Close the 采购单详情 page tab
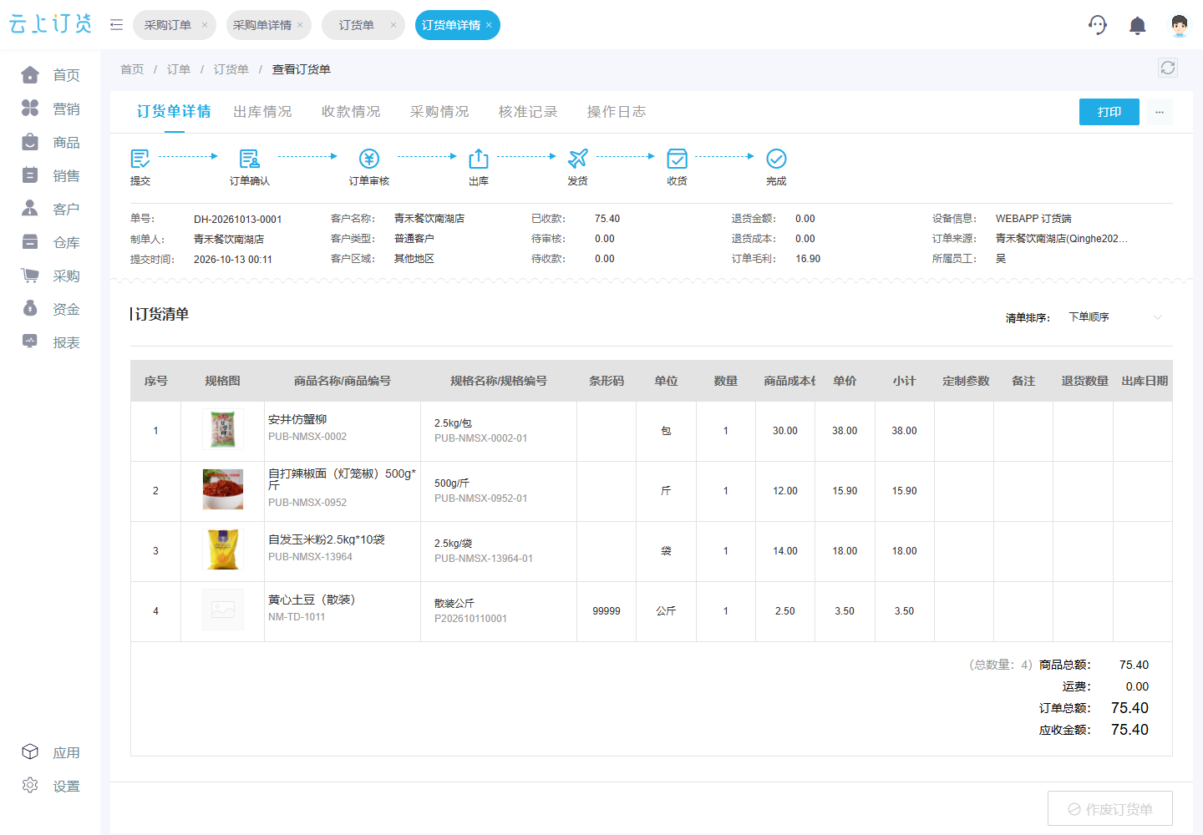 [300, 25]
